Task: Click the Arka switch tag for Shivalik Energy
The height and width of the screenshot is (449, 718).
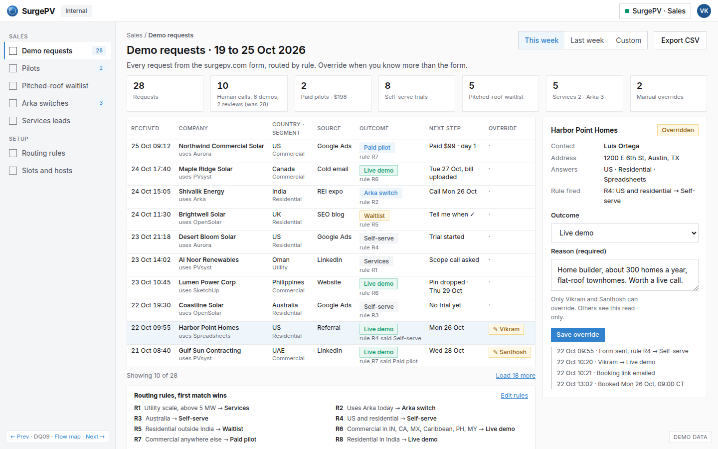Action: point(380,193)
